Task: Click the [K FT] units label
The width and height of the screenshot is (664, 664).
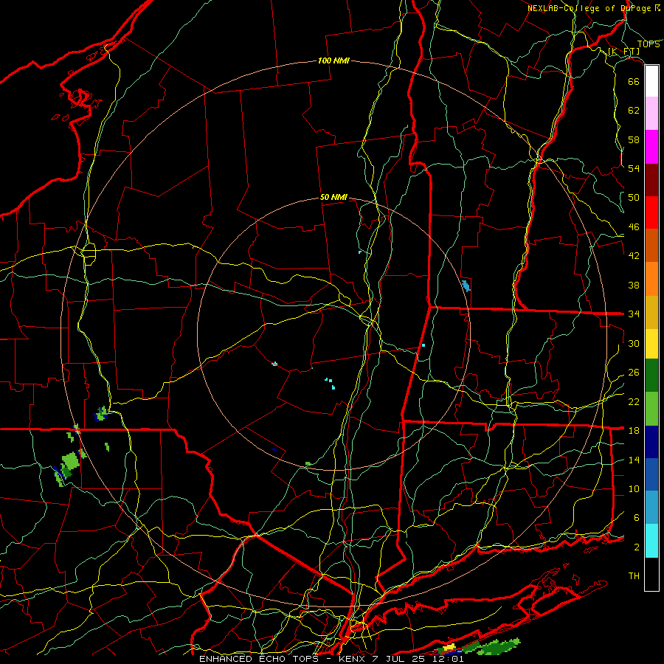Action: (x=623, y=51)
